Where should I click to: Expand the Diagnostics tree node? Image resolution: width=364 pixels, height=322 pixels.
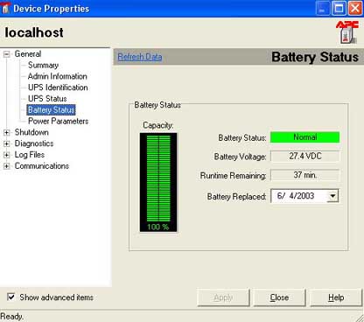[x=7, y=143]
